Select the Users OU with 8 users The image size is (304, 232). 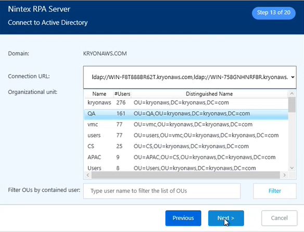(186, 168)
